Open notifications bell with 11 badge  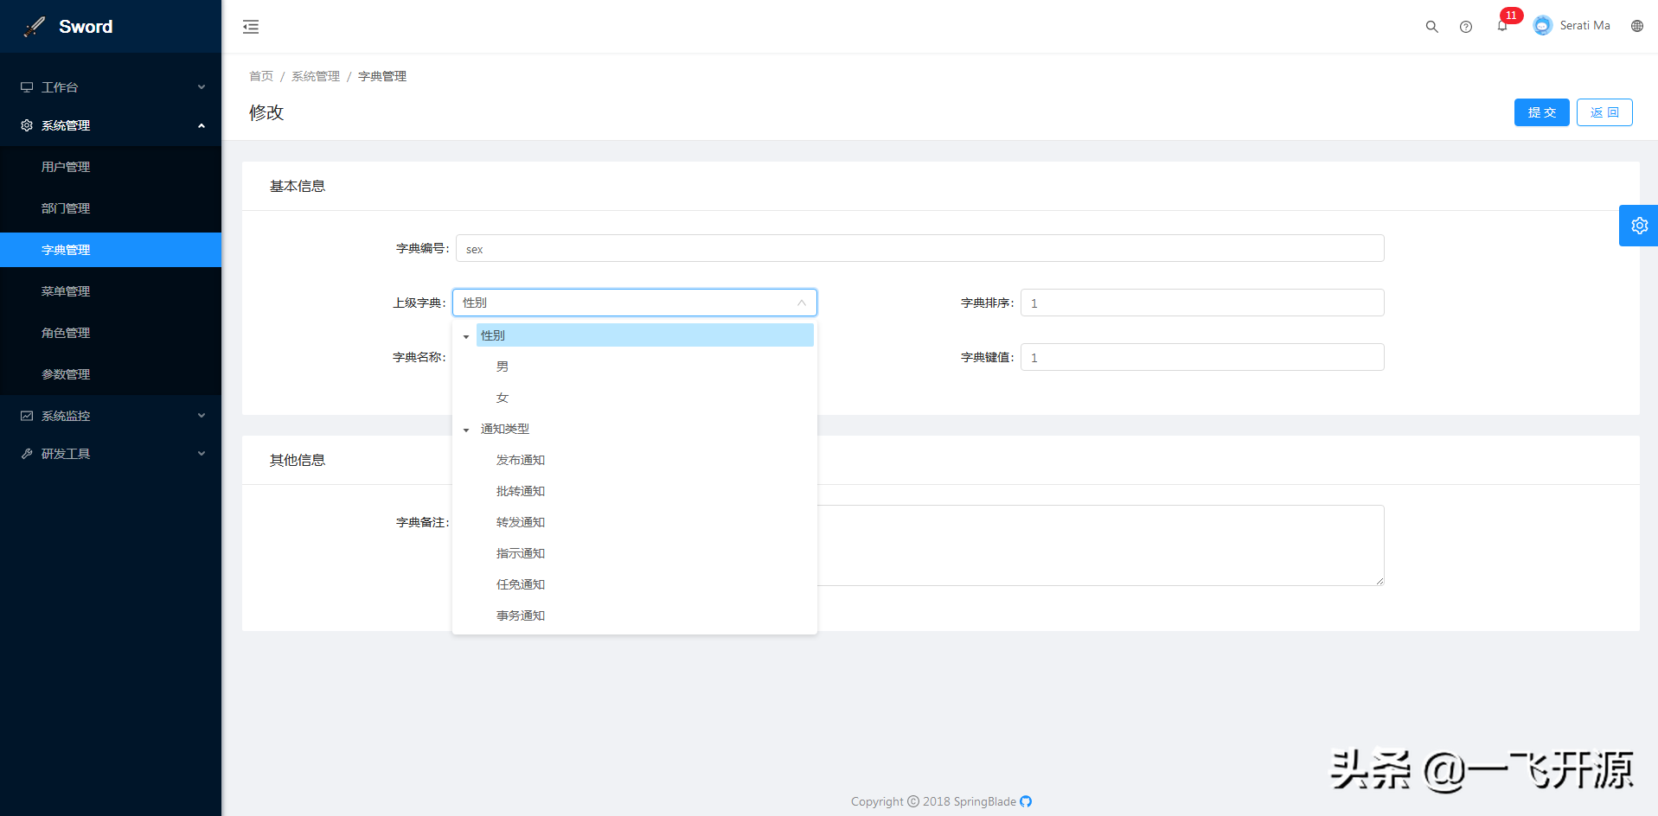pos(1502,26)
